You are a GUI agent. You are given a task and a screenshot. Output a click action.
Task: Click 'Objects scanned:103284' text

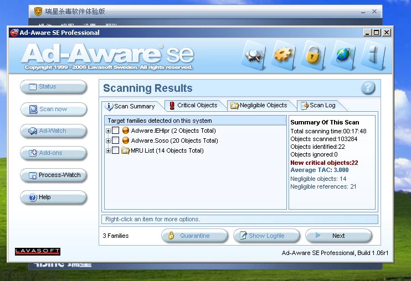coord(323,139)
